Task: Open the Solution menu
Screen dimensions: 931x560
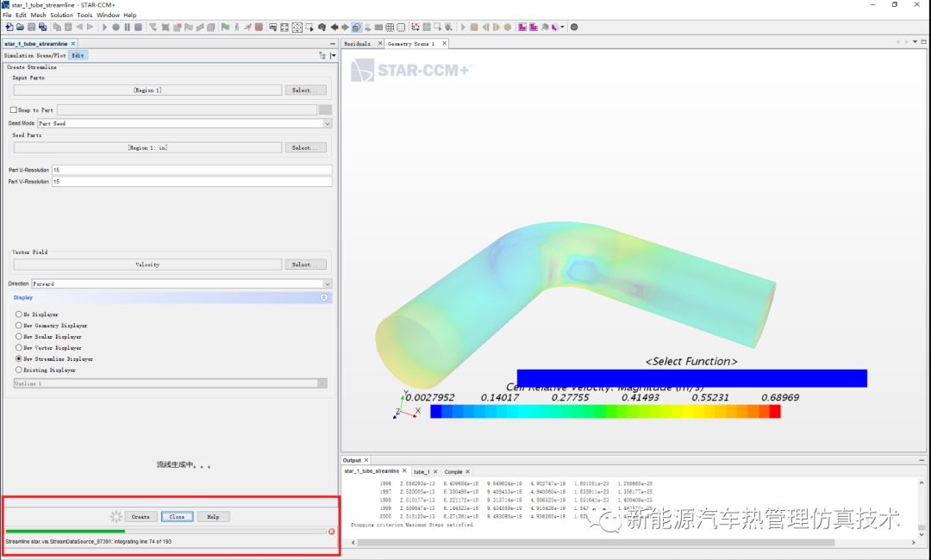Action: tap(62, 15)
